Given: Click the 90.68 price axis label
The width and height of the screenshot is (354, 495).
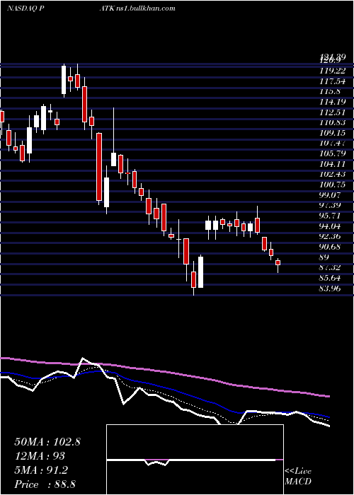Looking at the screenshot, I should click(x=331, y=247).
